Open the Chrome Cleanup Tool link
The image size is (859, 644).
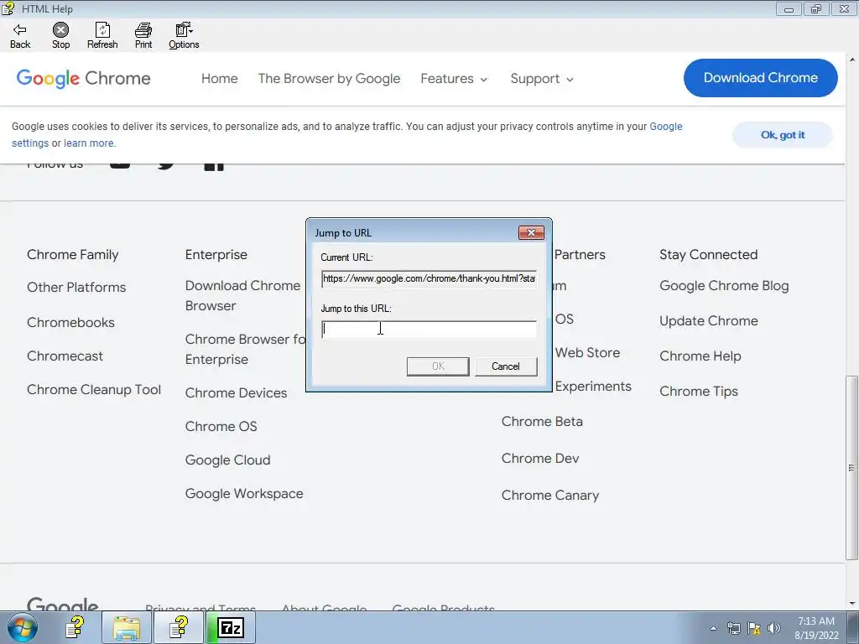click(94, 389)
